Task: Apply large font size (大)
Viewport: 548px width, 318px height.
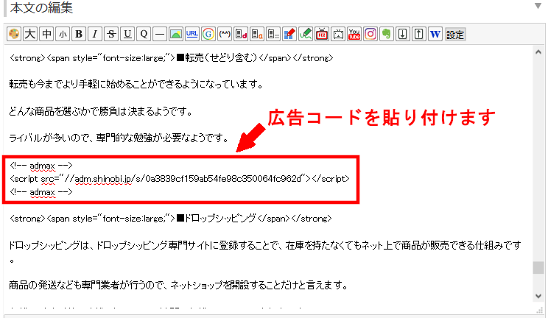Action: (x=30, y=35)
